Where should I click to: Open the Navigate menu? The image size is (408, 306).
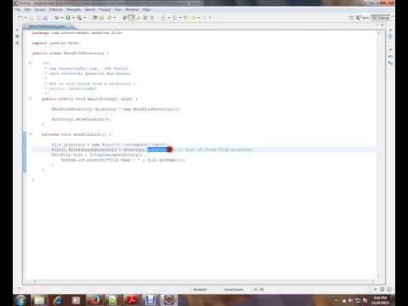tap(74, 9)
